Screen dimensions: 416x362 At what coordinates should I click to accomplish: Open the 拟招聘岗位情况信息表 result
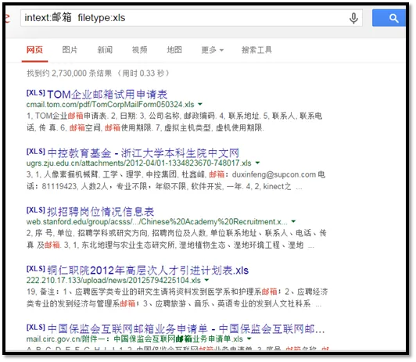[x=101, y=212]
